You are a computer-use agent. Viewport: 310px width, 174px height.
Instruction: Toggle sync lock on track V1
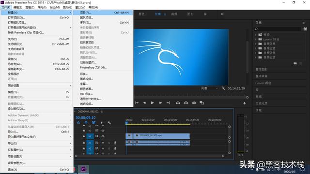(x=97, y=136)
